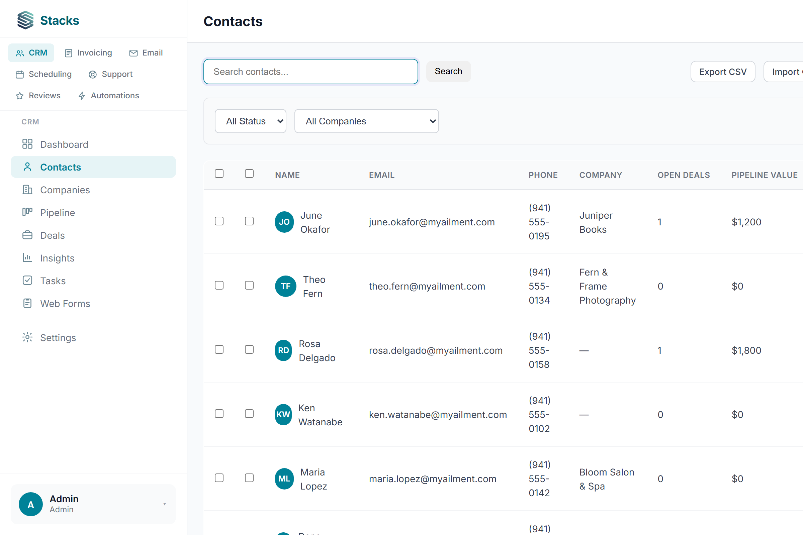Check the second checkbox in Ken Watanabe's row
Image resolution: width=803 pixels, height=535 pixels.
[x=249, y=414]
